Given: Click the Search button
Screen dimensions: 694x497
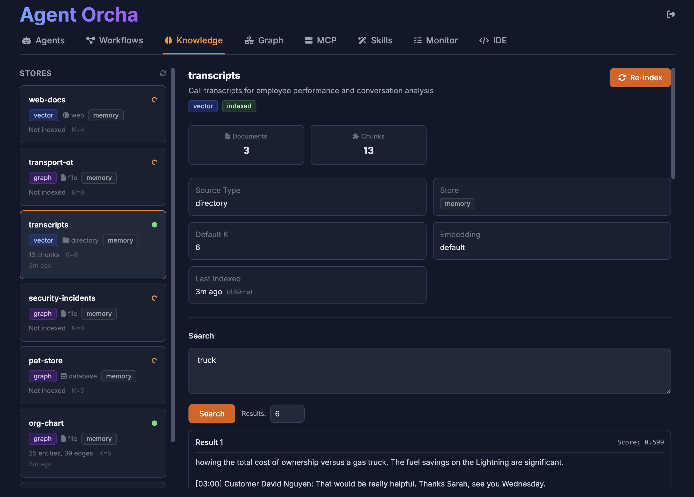Looking at the screenshot, I should pyautogui.click(x=211, y=413).
